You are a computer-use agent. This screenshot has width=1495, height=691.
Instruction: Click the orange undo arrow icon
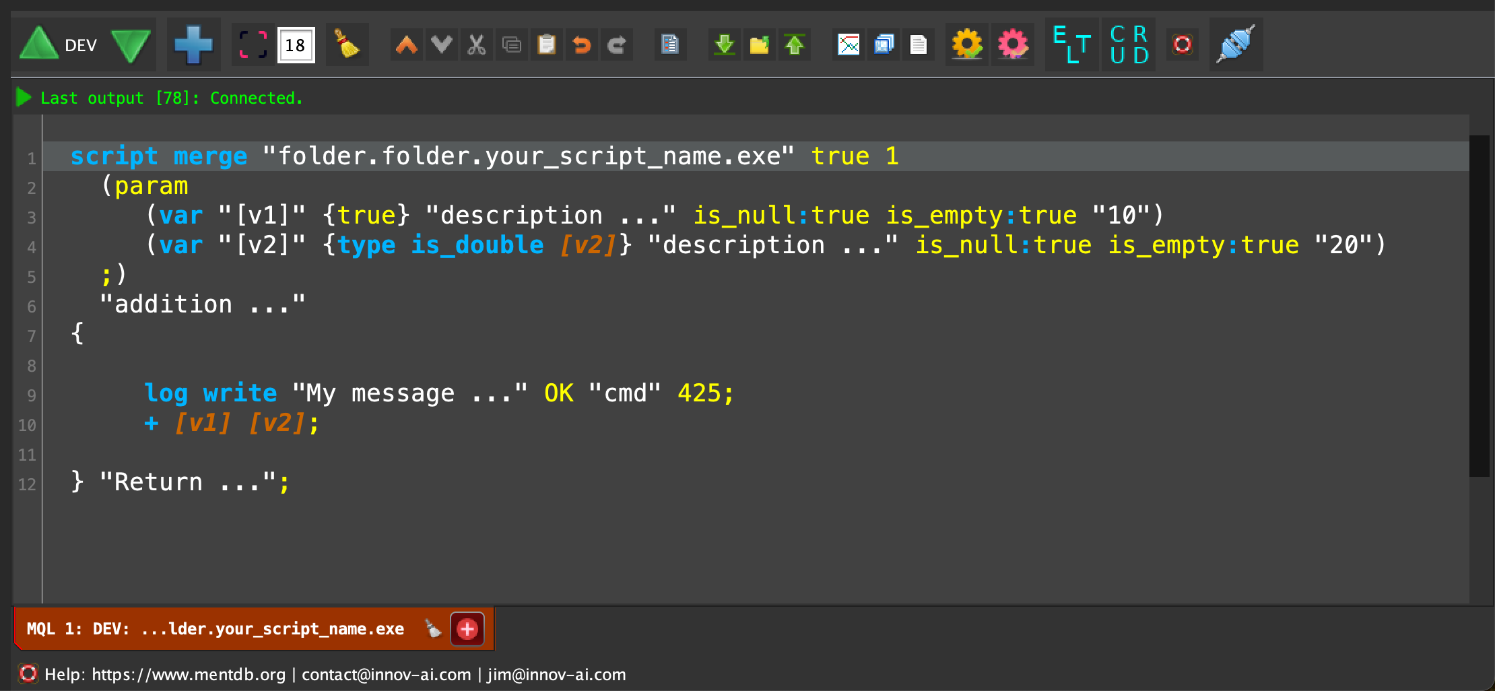coord(581,45)
